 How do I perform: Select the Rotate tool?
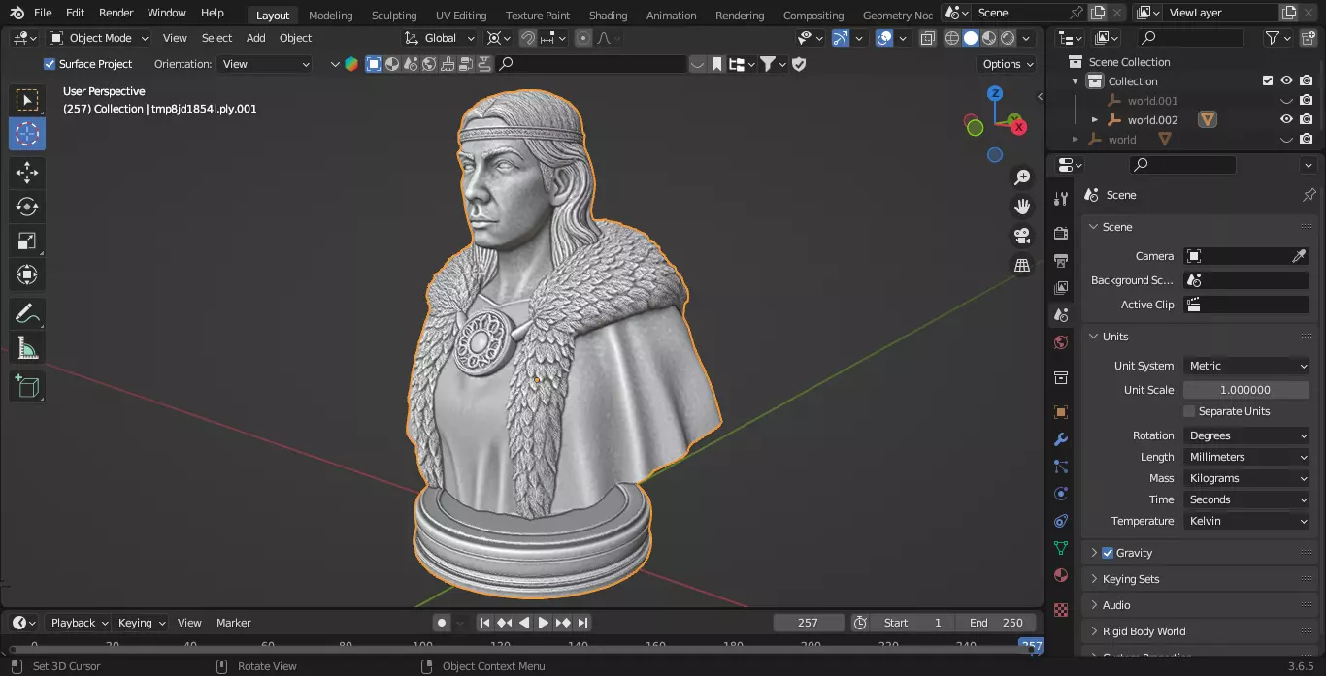coord(27,207)
